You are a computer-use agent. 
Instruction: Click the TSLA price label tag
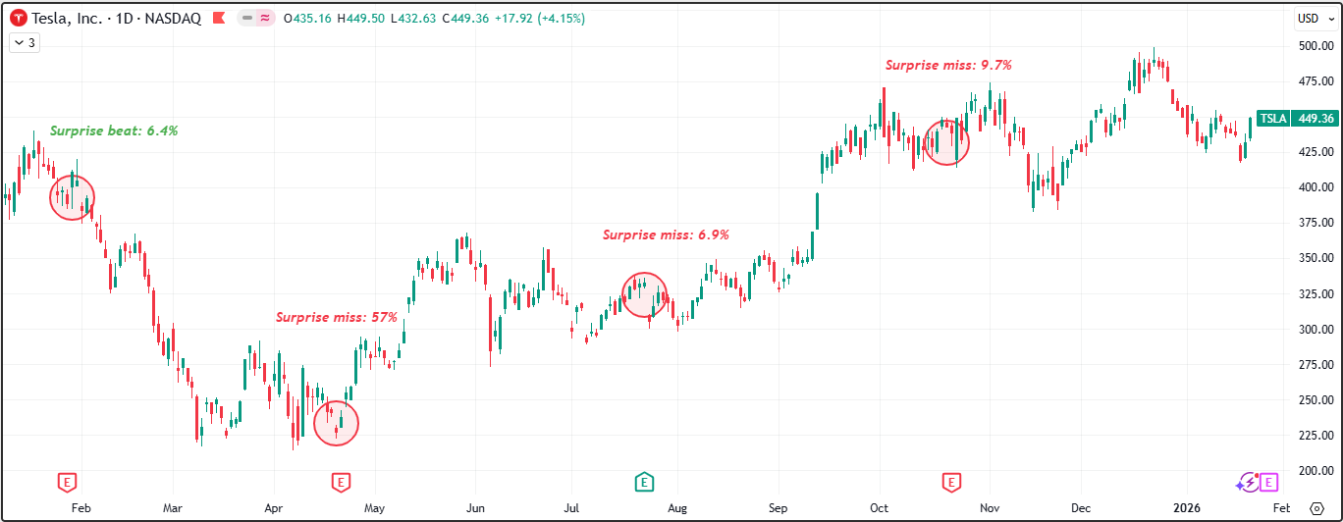pos(1273,119)
